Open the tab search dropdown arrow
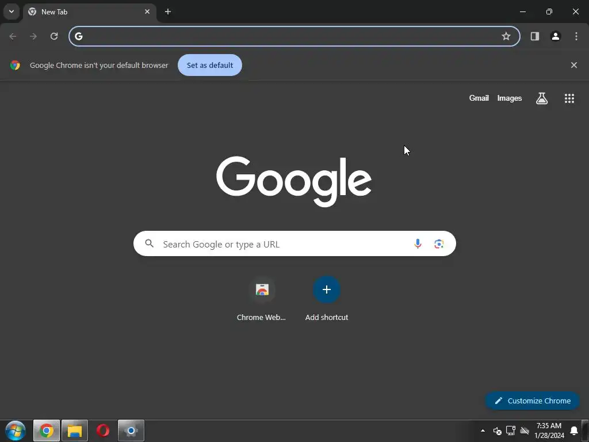This screenshot has width=589, height=442. click(x=12, y=12)
